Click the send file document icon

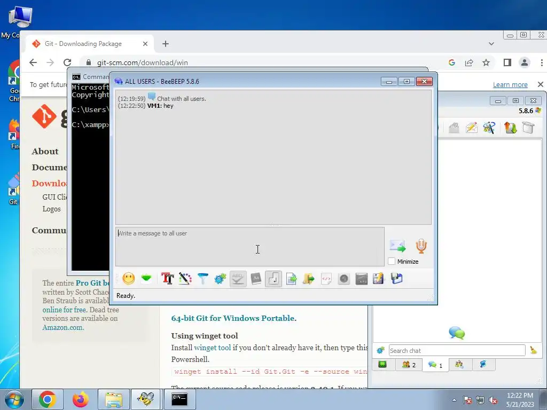pos(291,279)
